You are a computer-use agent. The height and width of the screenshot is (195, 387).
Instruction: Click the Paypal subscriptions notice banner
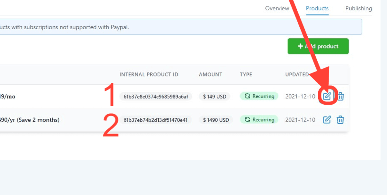point(181,27)
